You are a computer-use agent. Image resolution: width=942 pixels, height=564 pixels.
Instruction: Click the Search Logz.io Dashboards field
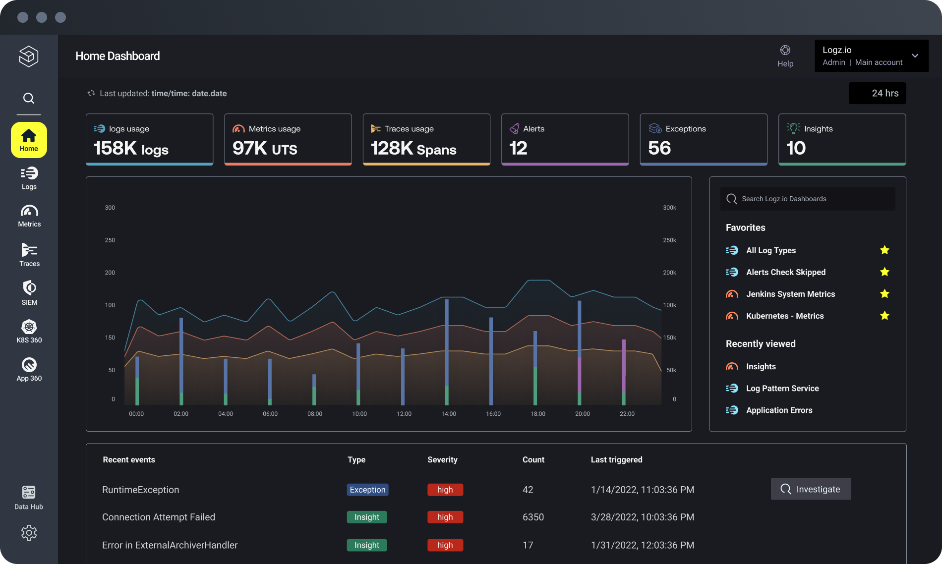coord(808,199)
